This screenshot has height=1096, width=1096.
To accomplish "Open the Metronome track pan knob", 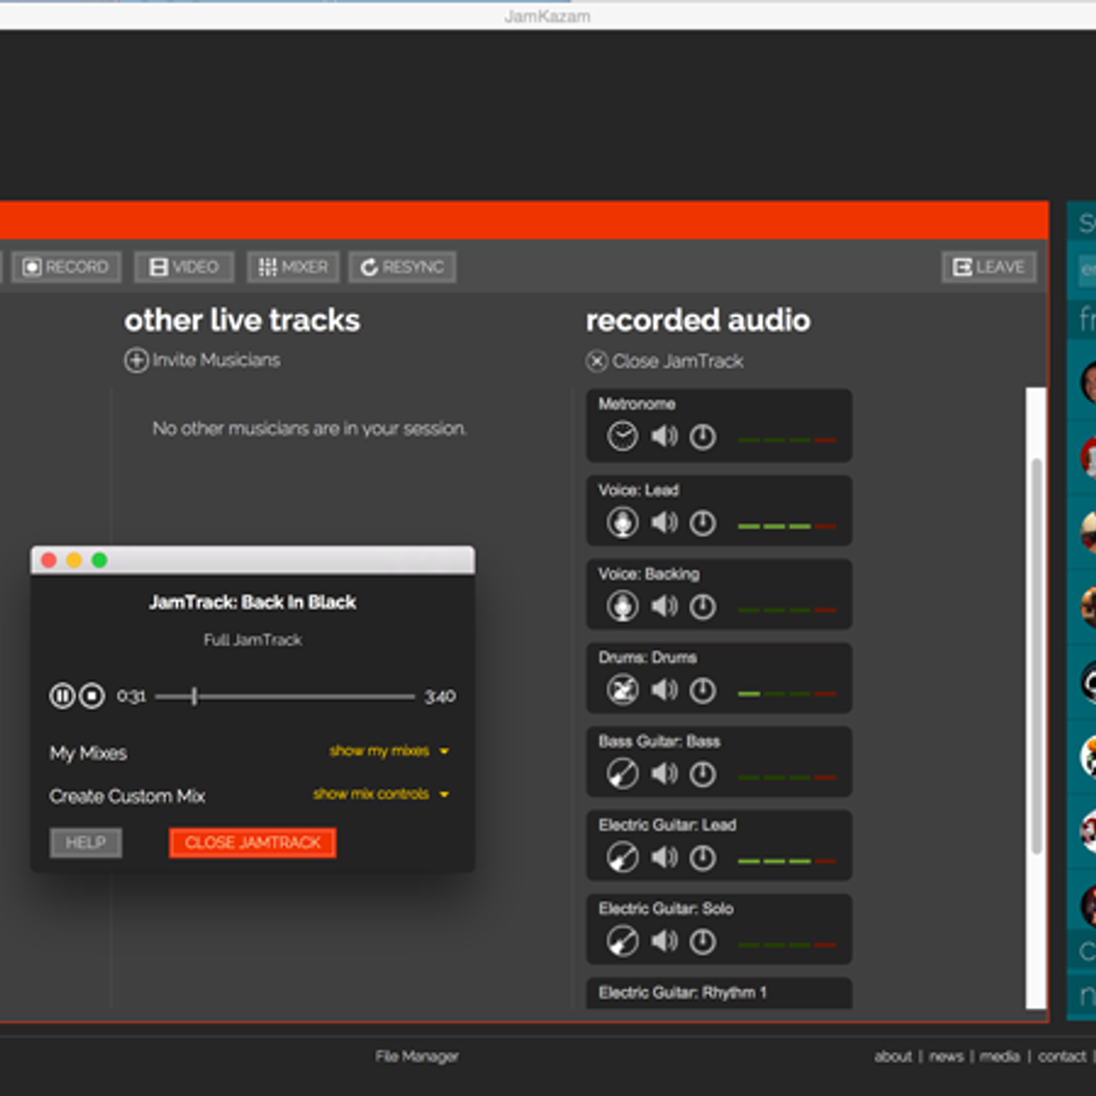I will (x=702, y=437).
